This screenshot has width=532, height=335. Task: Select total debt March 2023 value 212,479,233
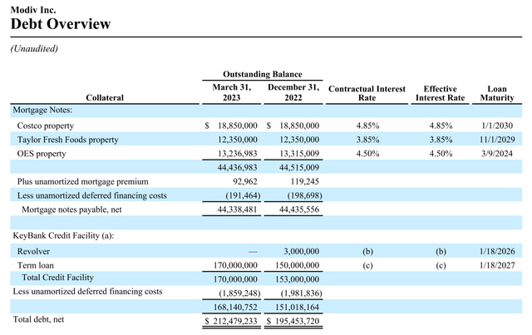(x=235, y=321)
